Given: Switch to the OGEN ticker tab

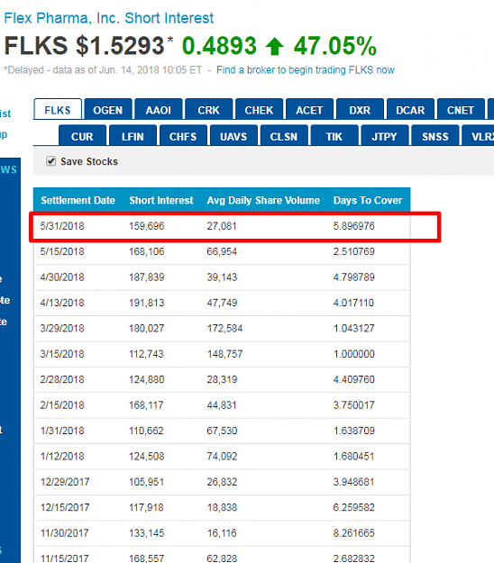Looking at the screenshot, I should [x=108, y=109].
